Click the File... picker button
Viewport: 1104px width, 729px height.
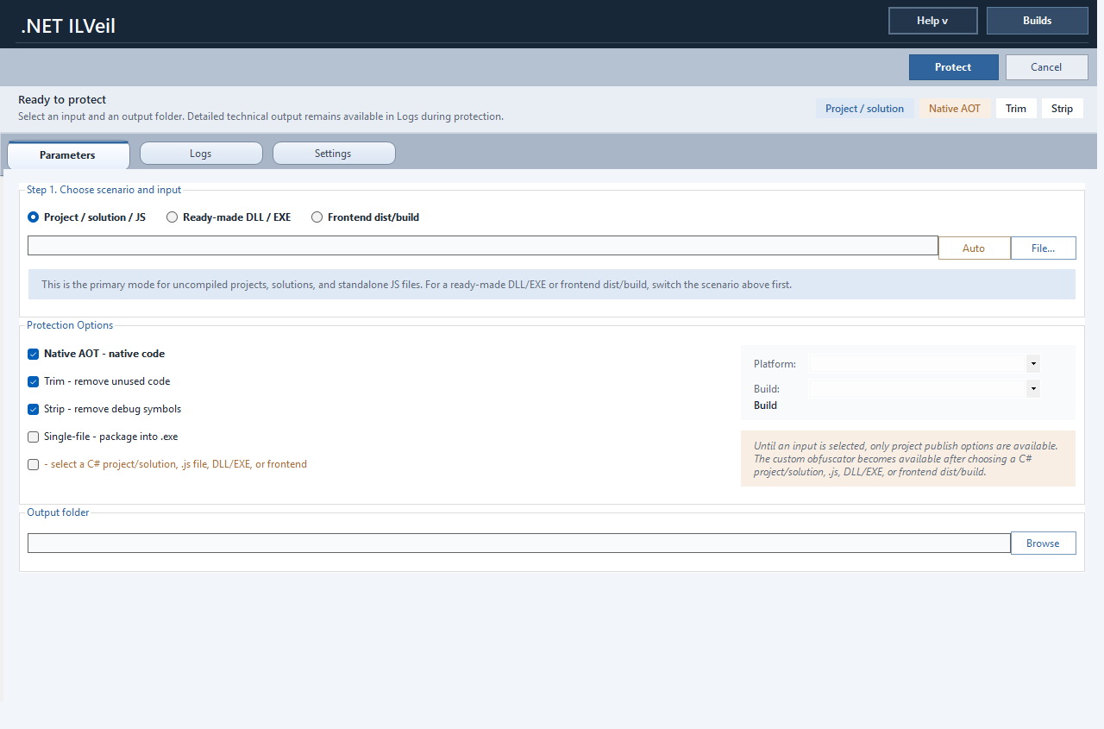point(1043,248)
